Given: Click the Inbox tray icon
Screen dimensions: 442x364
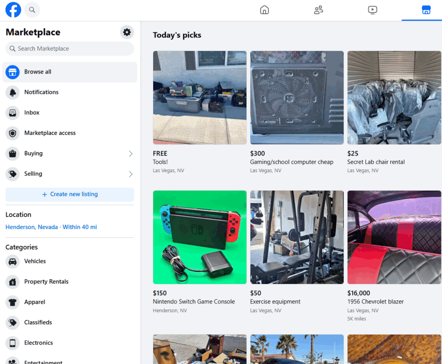Looking at the screenshot, I should (x=13, y=113).
